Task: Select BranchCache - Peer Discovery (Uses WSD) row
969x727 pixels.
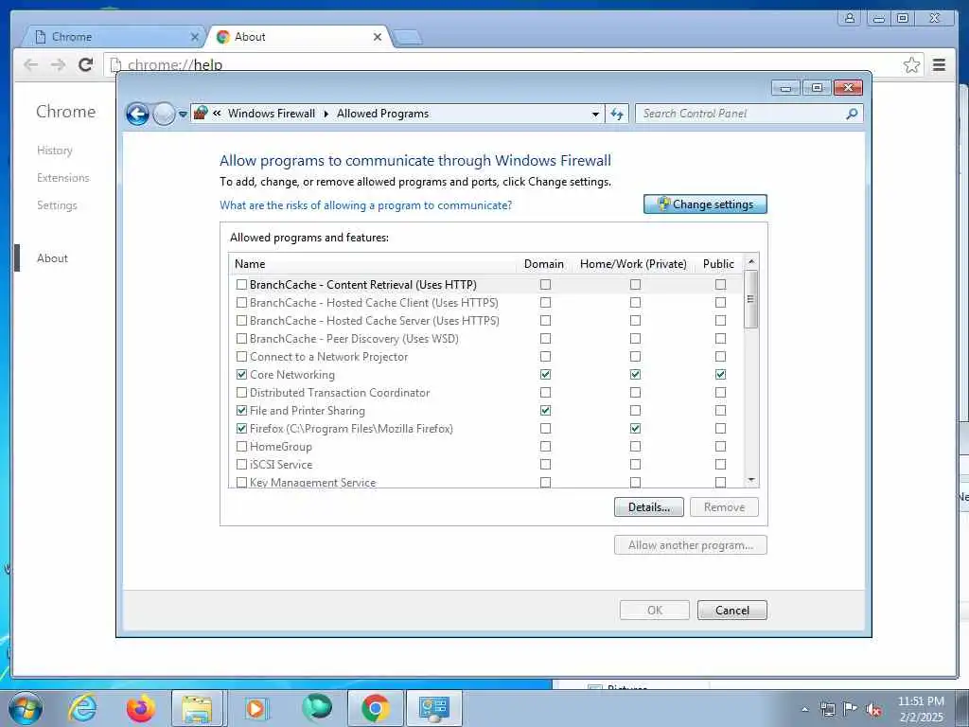Action: (x=485, y=339)
